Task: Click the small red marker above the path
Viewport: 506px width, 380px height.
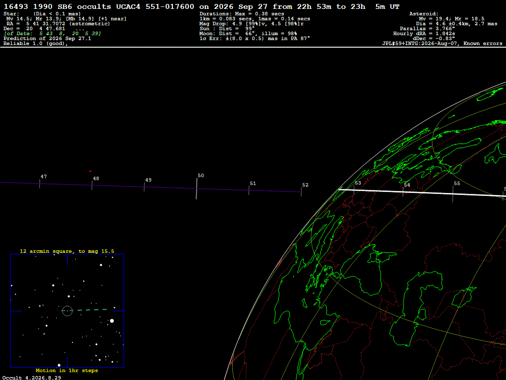Action: coord(90,171)
